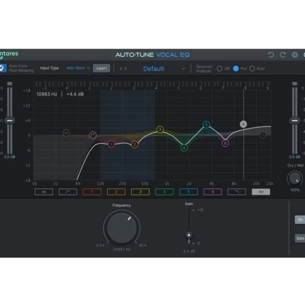This screenshot has width=305, height=306.
Task: Select the low-pass filter node on graph
Action: [x=263, y=135]
